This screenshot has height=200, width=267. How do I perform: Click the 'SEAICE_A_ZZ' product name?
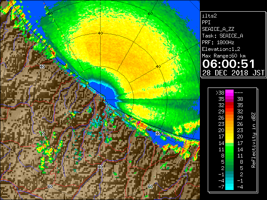click(218, 29)
